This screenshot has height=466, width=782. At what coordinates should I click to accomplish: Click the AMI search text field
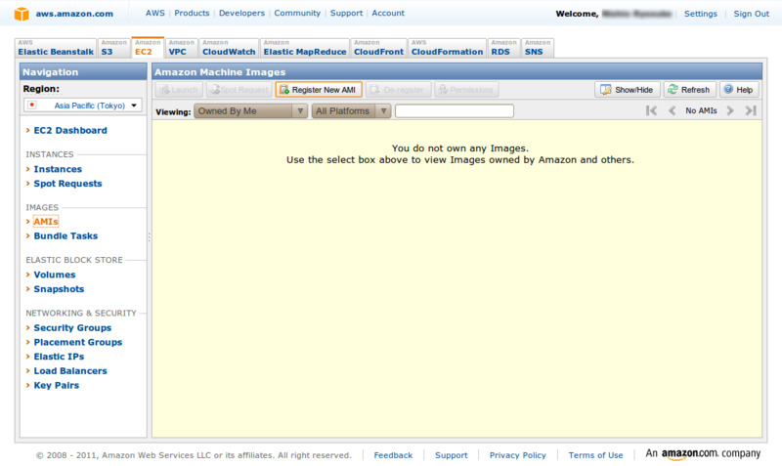455,111
